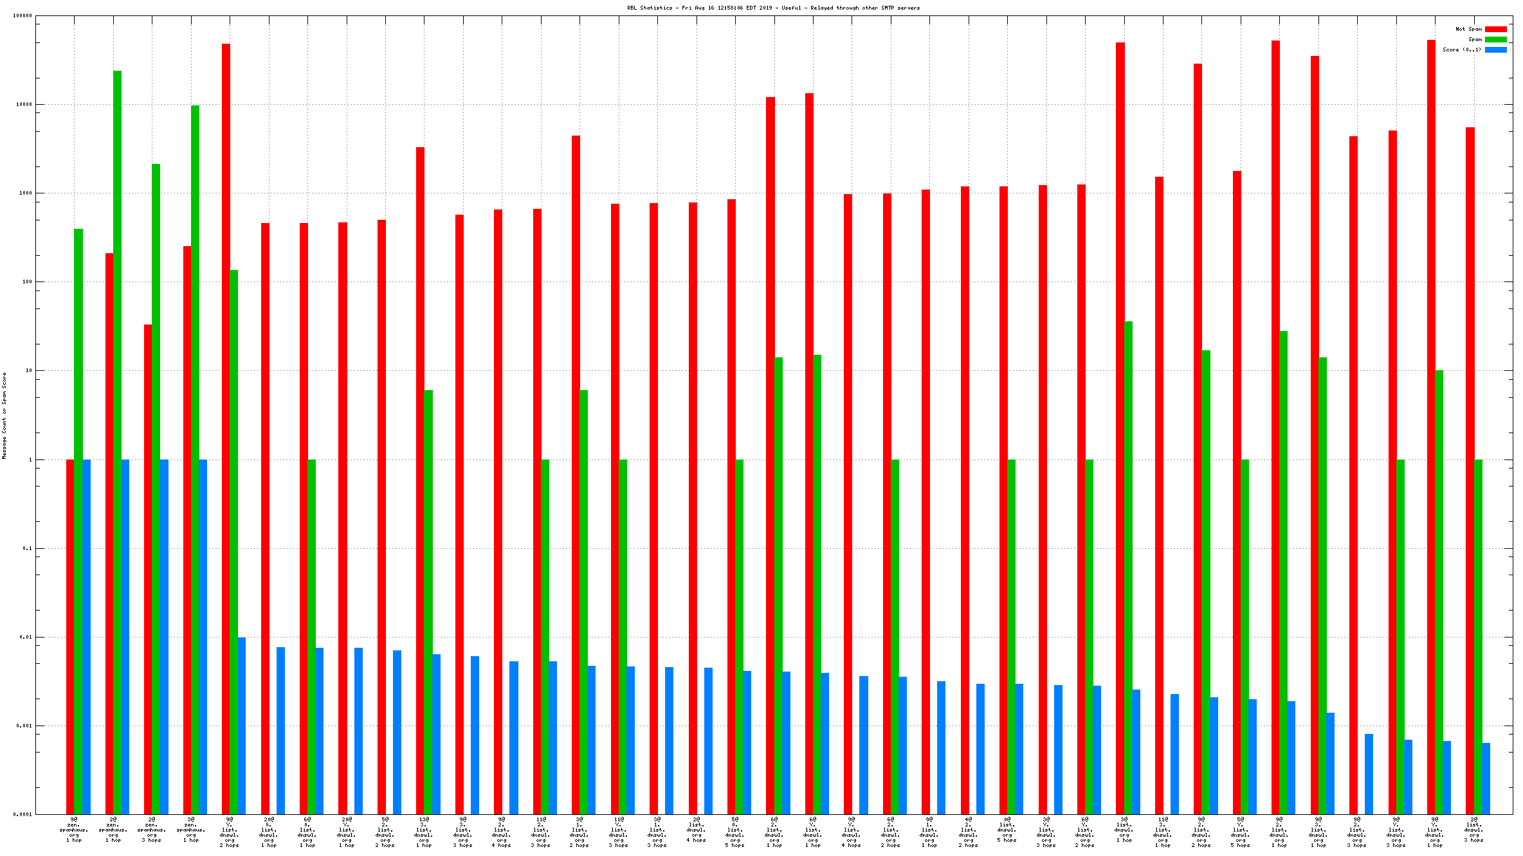The height and width of the screenshot is (856, 1523).
Task: Select the 'Not Spam' legend label text
Action: [x=1468, y=29]
